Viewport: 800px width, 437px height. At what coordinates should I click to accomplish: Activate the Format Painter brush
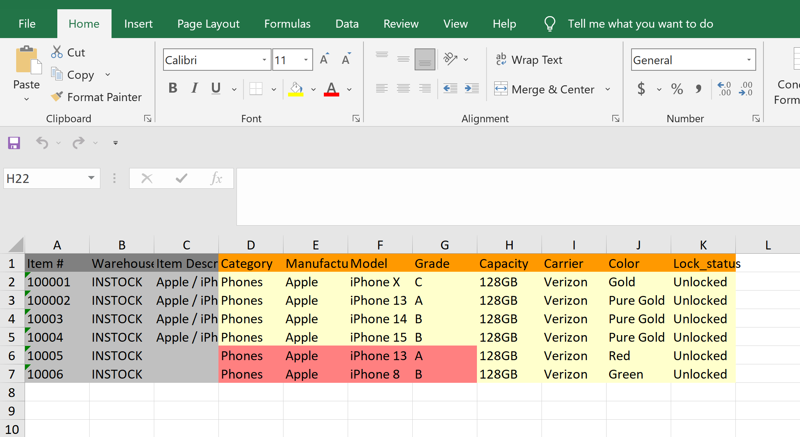click(57, 96)
